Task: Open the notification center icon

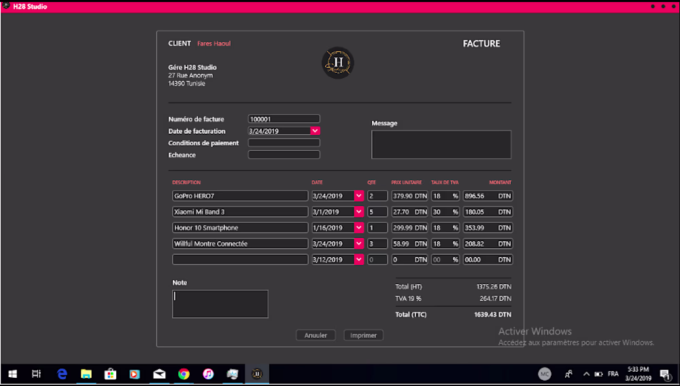Action: [665, 374]
